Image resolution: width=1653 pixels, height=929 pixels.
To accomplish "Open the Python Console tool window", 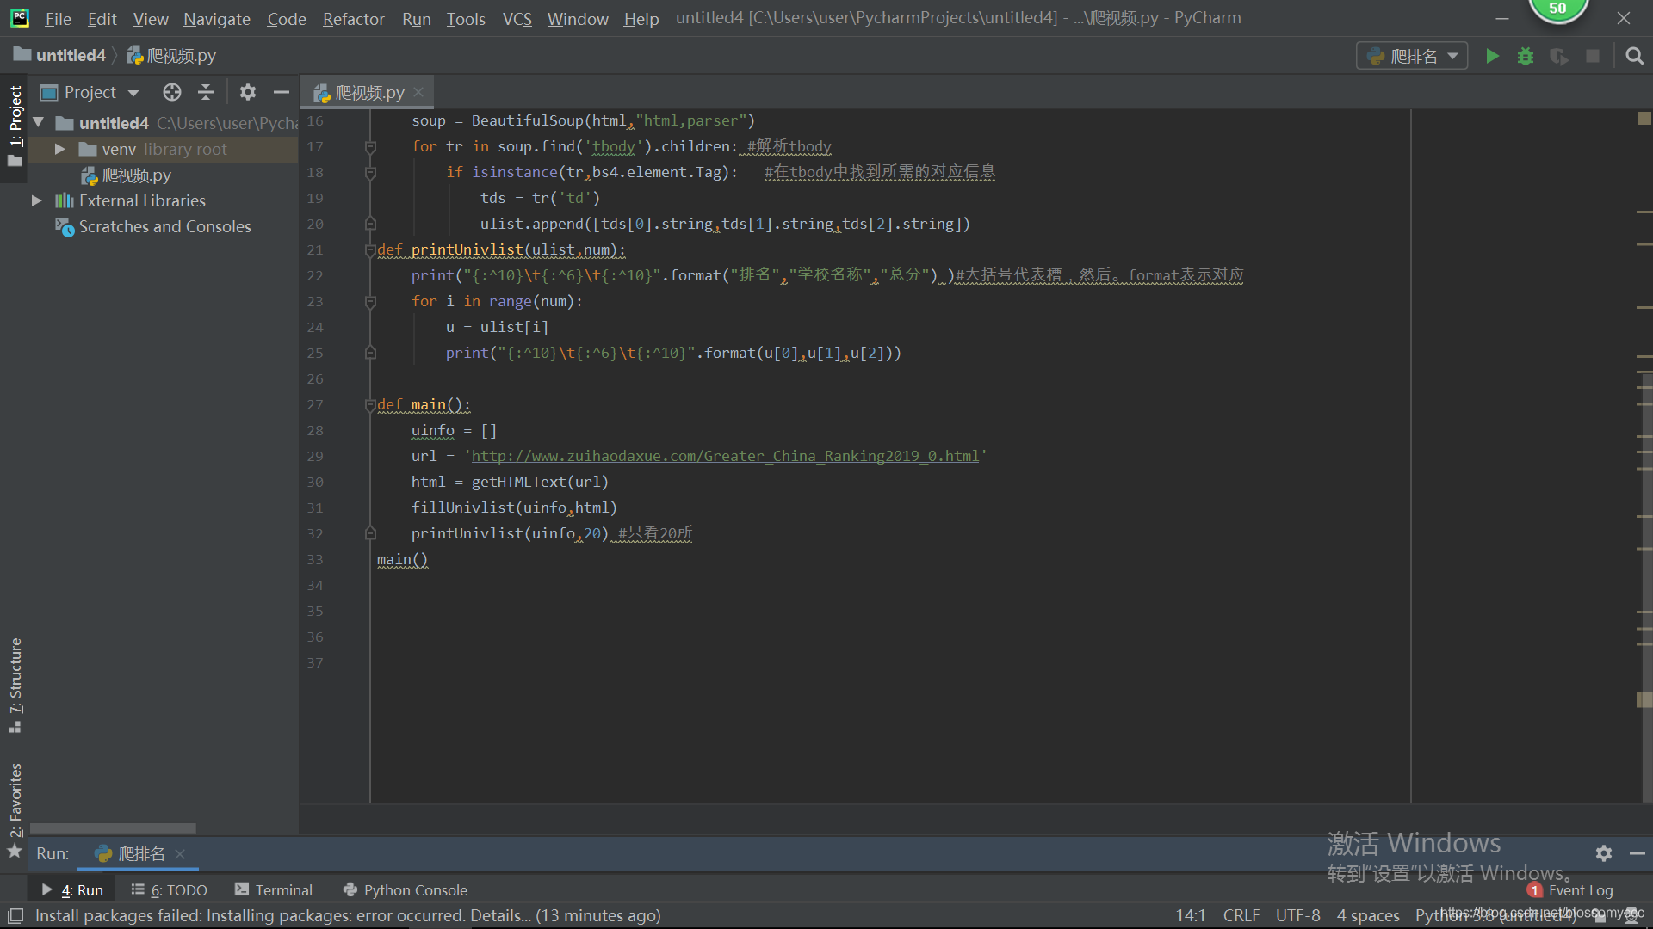I will tap(405, 890).
